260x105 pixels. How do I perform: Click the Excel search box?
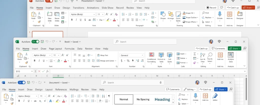click(145, 42)
